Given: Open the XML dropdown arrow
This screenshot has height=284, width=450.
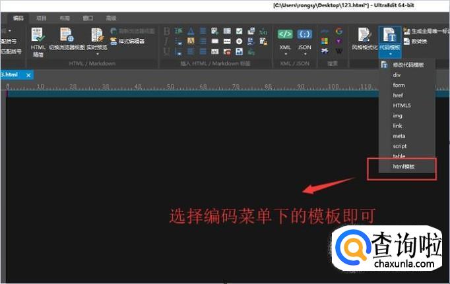Looking at the screenshot, I should (286, 54).
